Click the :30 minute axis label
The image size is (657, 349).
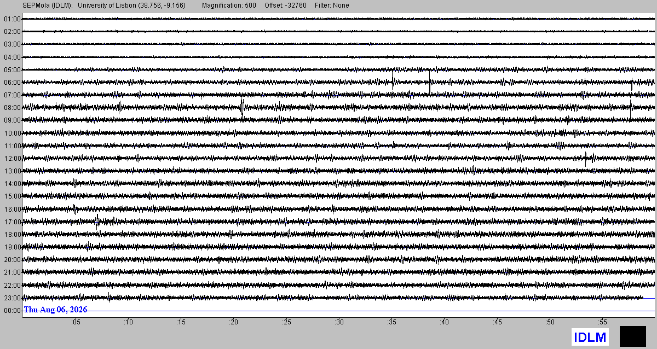(x=339, y=322)
